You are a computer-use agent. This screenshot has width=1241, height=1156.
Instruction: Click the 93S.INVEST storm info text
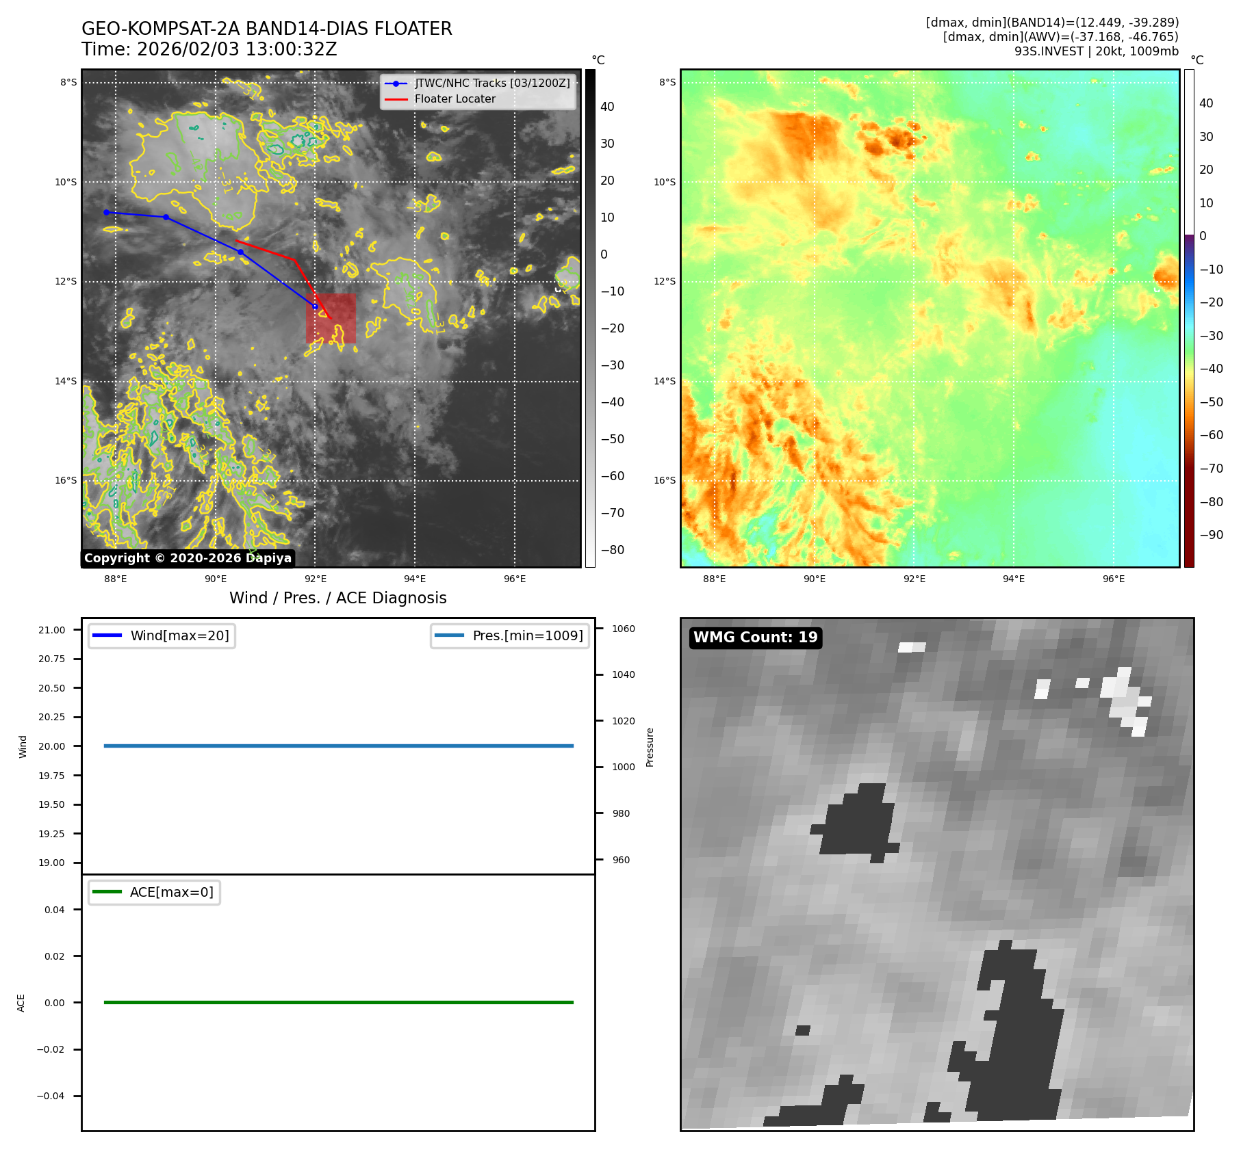click(x=1096, y=51)
